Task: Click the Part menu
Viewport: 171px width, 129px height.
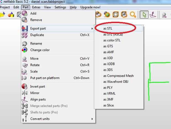Action: point(26,7)
